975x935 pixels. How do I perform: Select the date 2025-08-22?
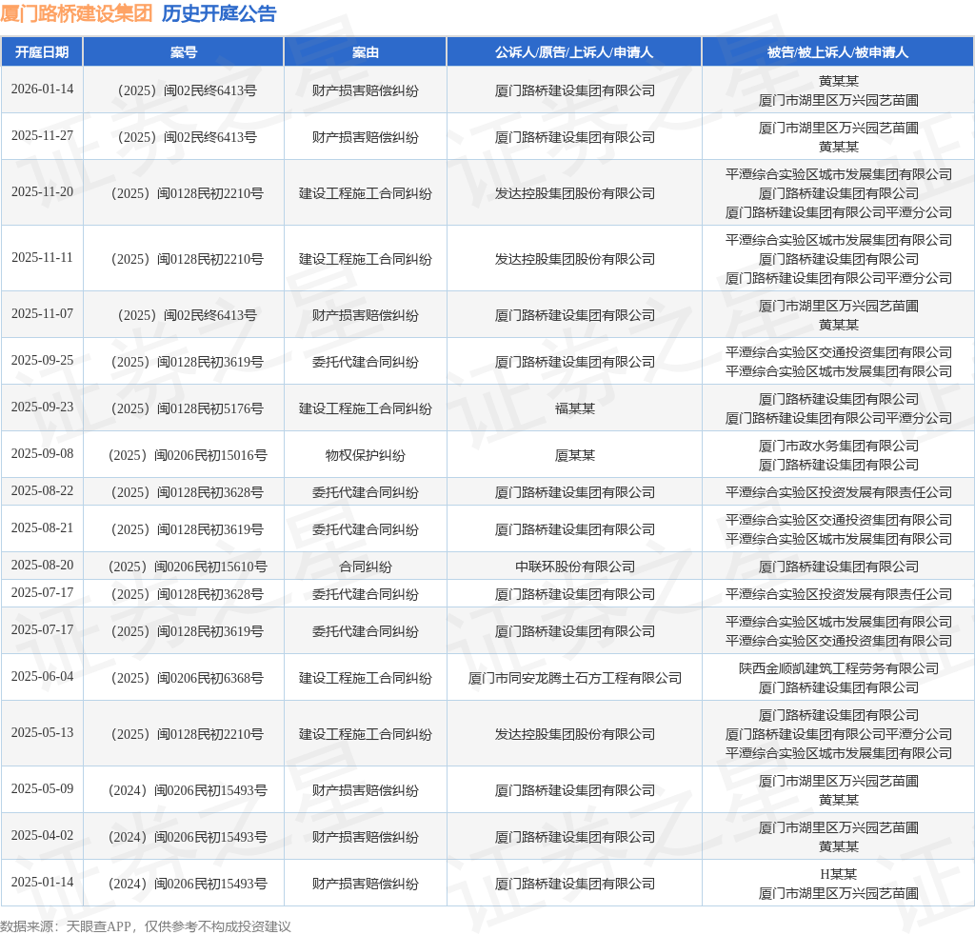pos(42,491)
